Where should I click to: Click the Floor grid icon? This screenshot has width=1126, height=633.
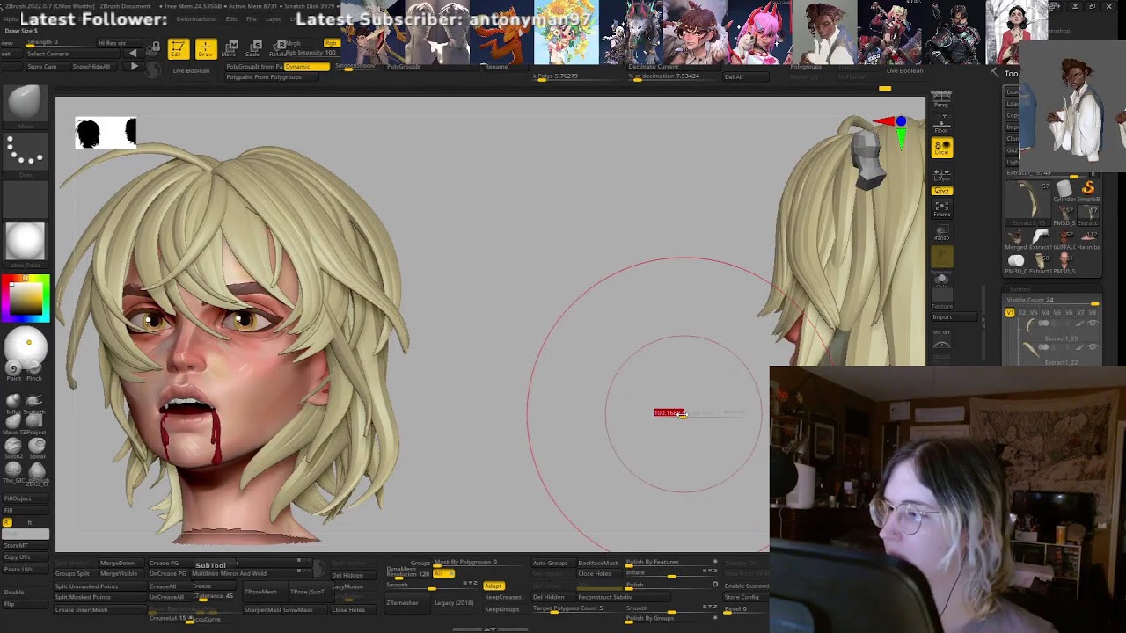(941, 122)
